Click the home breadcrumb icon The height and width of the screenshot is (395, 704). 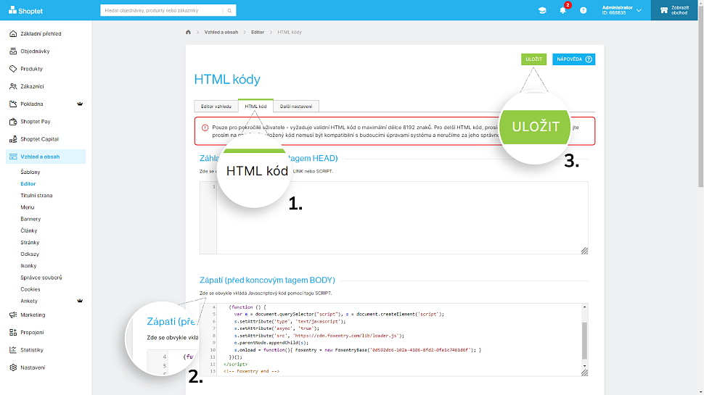[188, 32]
